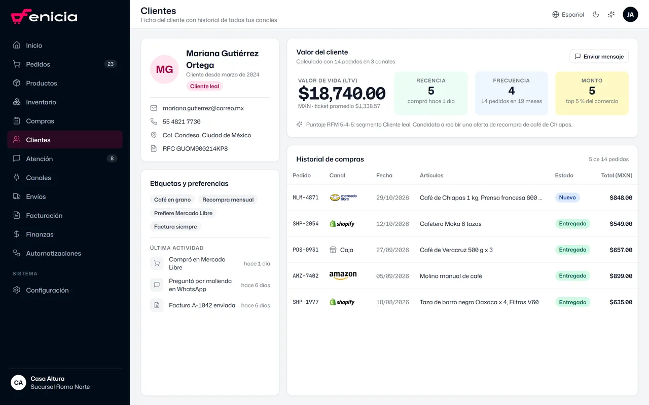649x405 pixels.
Task: Click Enviar mensaje button
Action: (x=599, y=57)
